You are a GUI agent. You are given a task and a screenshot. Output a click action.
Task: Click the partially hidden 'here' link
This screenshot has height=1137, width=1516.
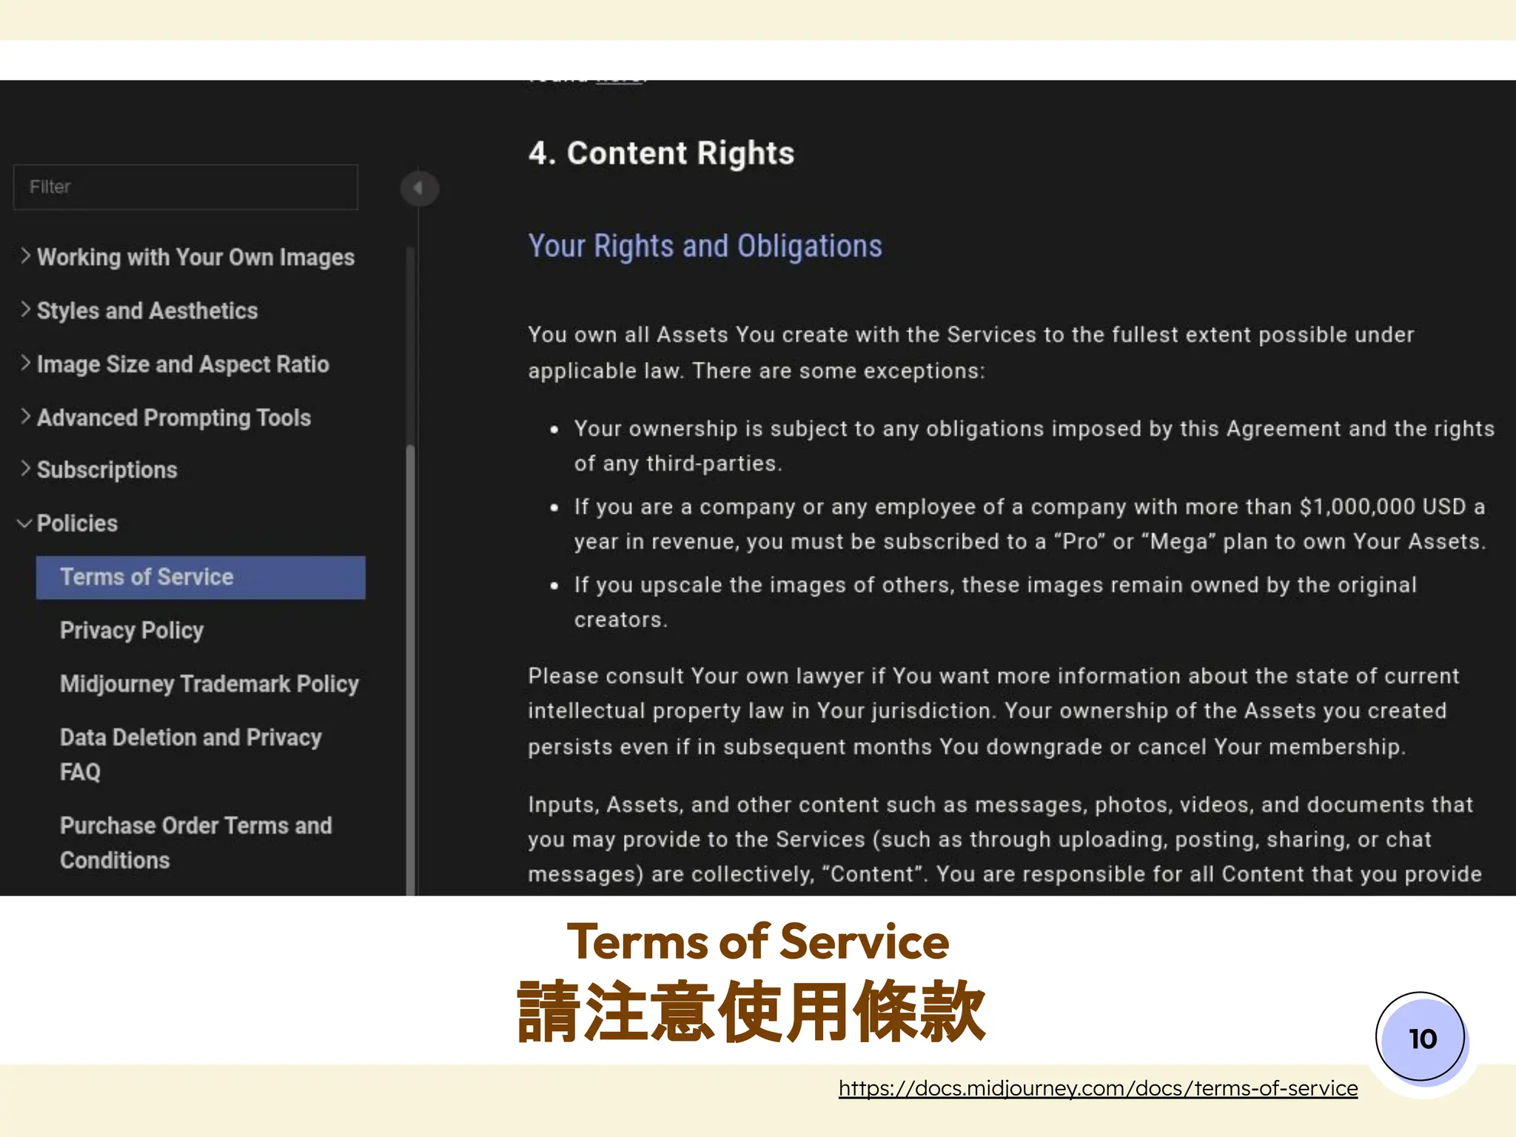tap(620, 81)
